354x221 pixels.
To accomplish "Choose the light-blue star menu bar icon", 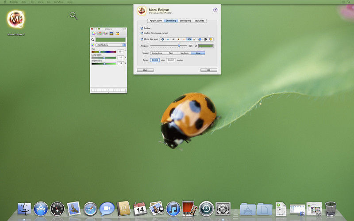I will pos(168,39).
